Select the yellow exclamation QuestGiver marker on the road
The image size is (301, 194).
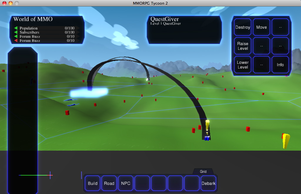point(207,126)
